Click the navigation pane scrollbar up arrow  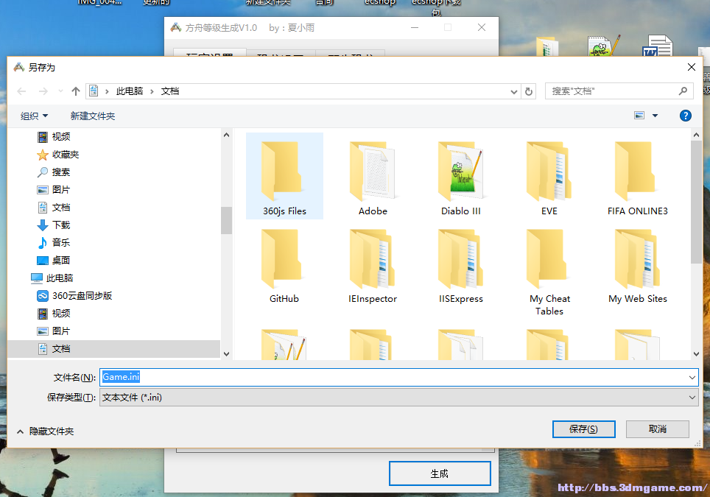click(x=226, y=135)
